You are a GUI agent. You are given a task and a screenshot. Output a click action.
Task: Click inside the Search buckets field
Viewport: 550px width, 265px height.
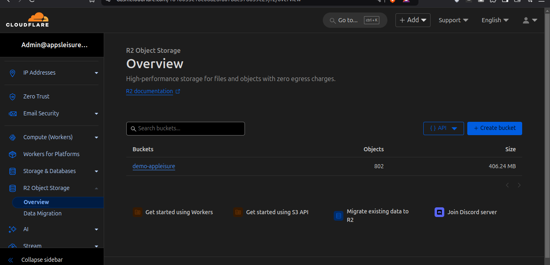[185, 128]
